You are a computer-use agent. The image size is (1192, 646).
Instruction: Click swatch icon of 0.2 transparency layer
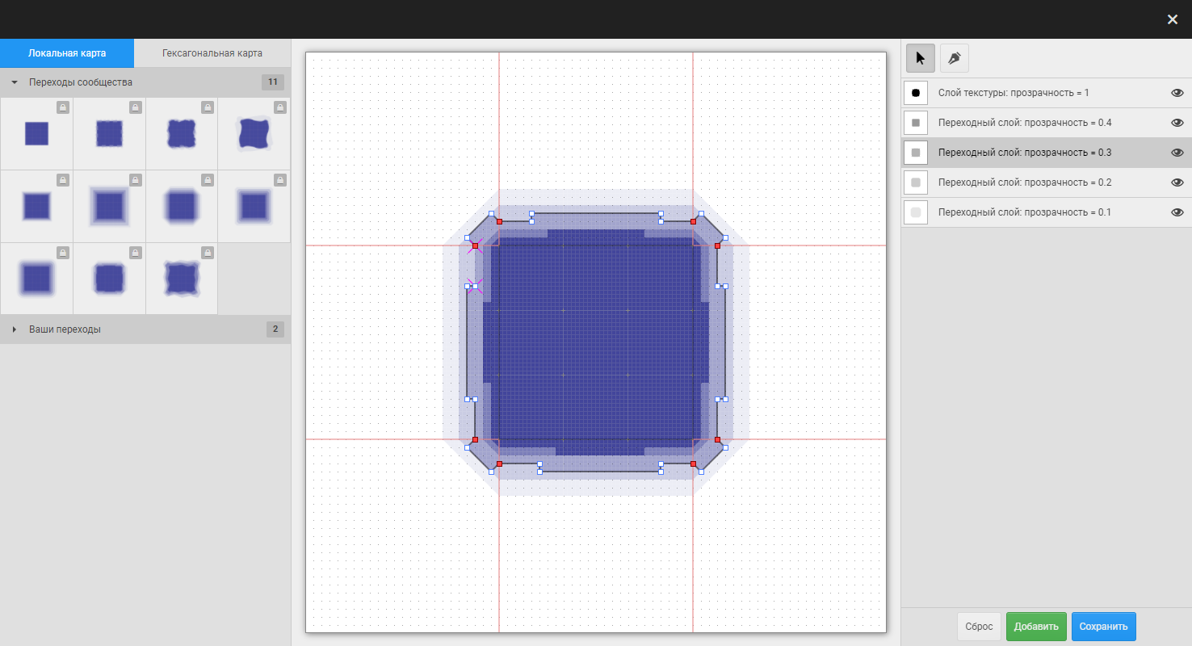916,182
